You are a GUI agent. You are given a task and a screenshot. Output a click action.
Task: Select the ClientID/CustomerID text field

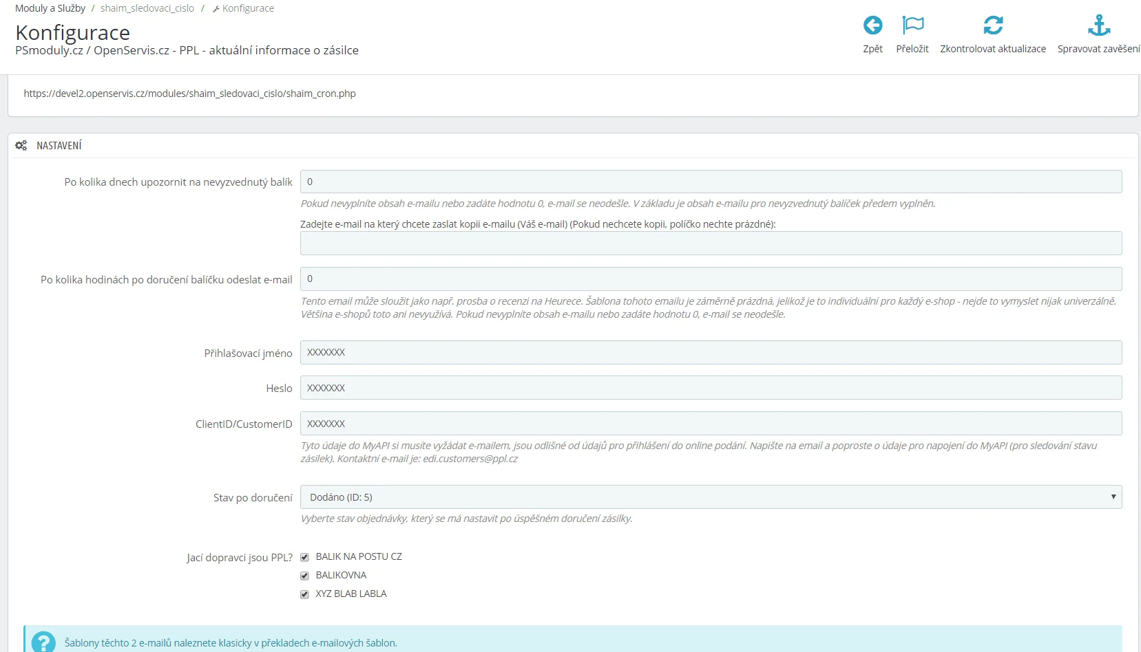click(710, 424)
